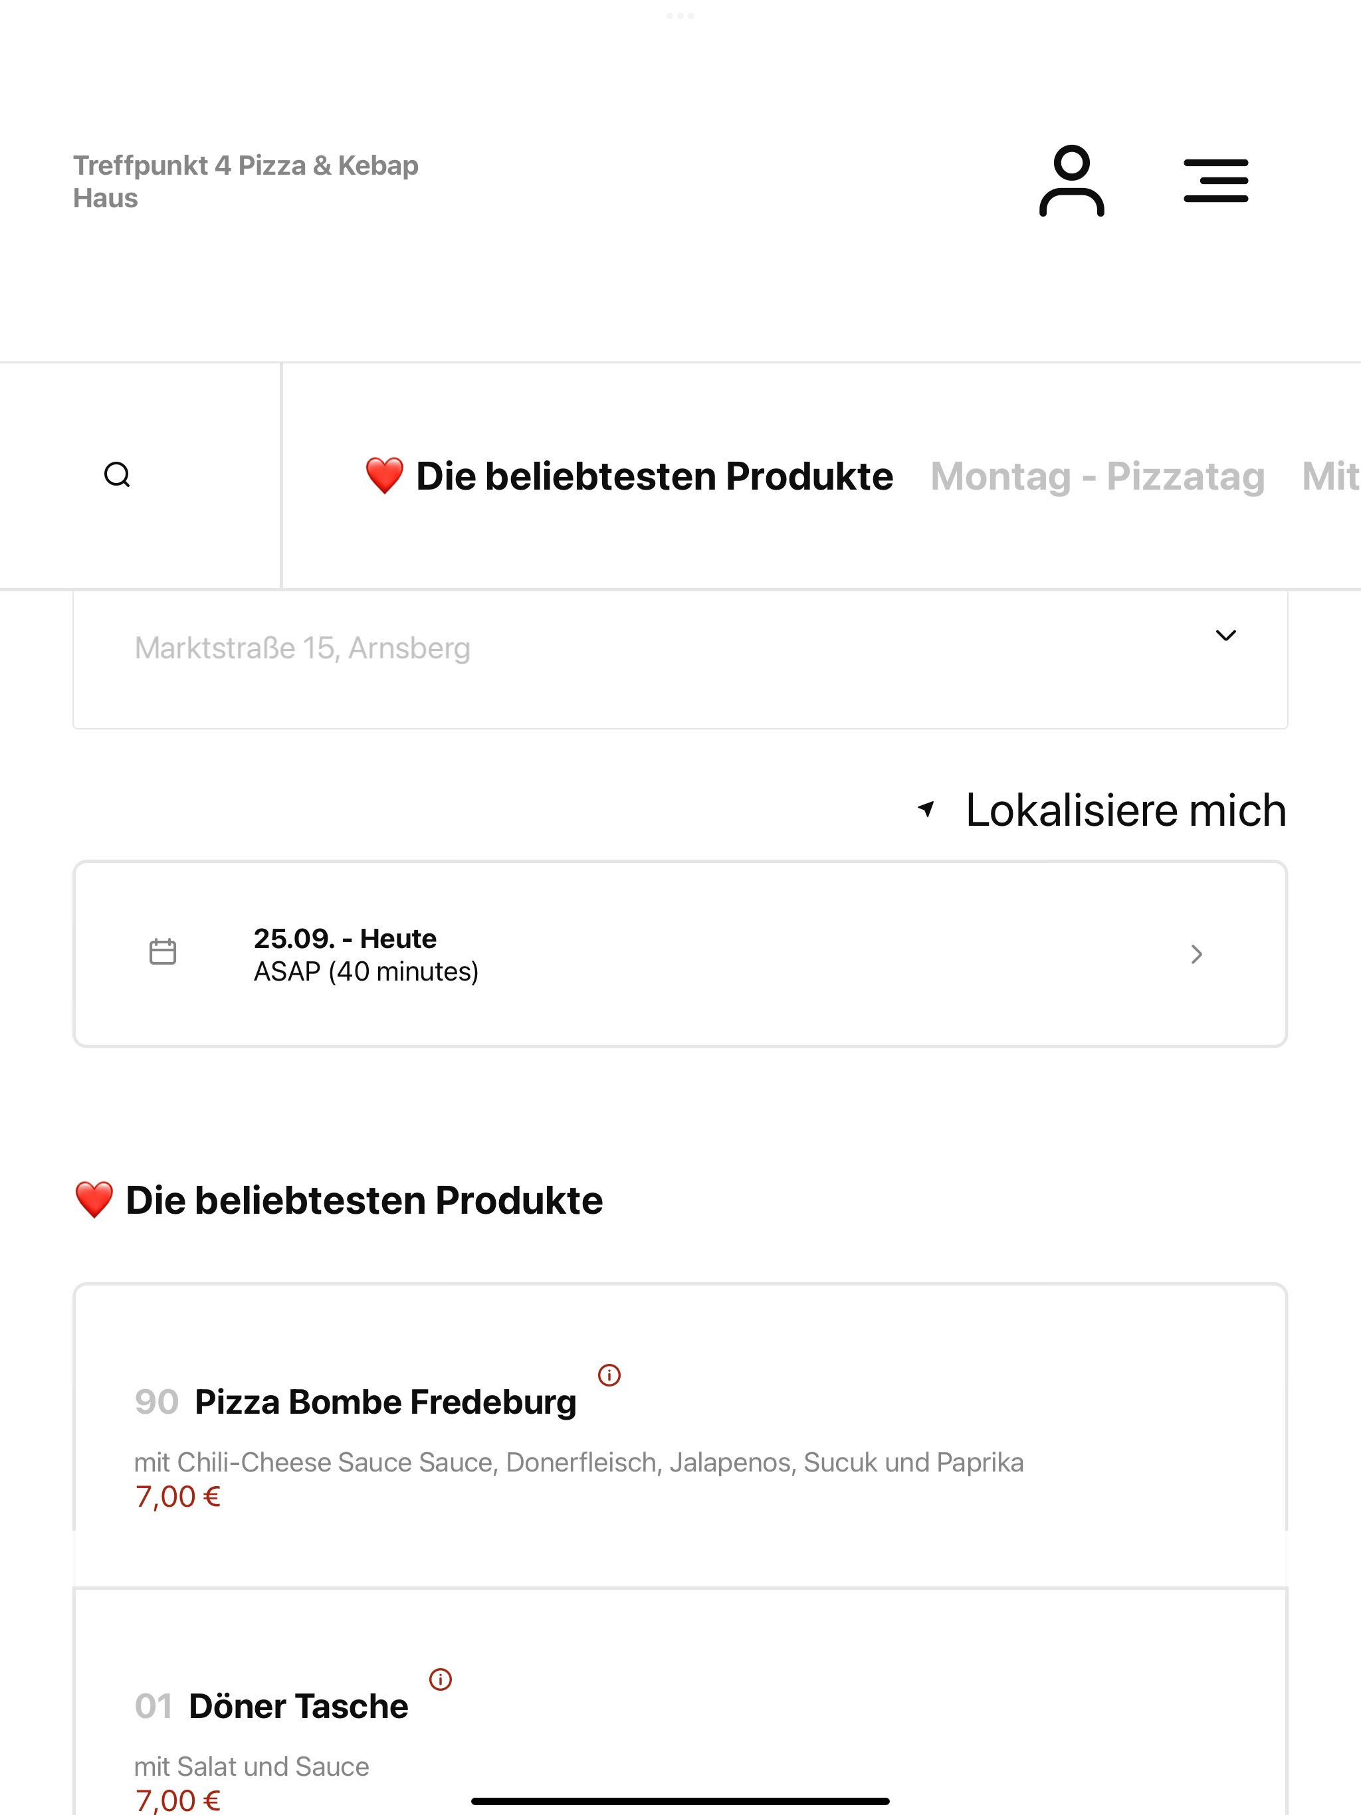This screenshot has width=1361, height=1815.
Task: Open Treffpunkt 4 Pizza & Kebap Haus title
Action: (245, 181)
